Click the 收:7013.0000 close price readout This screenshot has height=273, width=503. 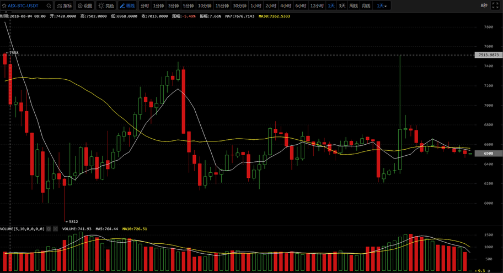pos(154,16)
